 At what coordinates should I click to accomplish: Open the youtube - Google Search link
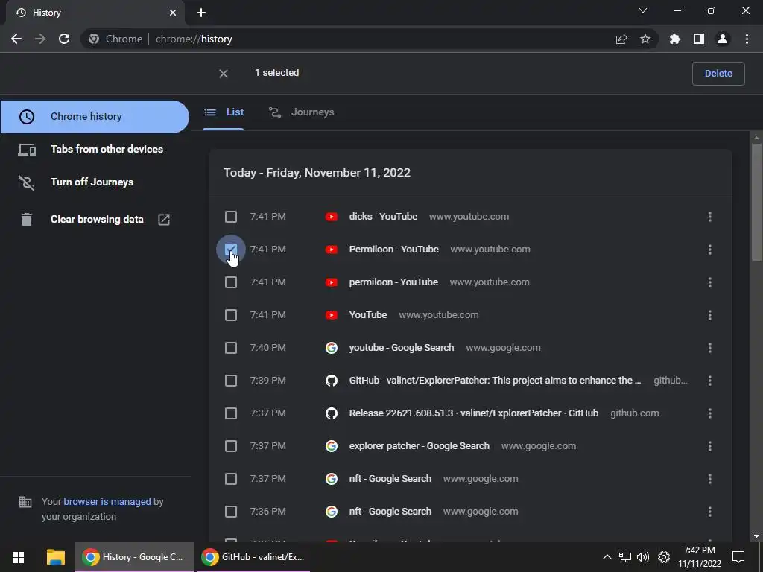pyautogui.click(x=402, y=348)
